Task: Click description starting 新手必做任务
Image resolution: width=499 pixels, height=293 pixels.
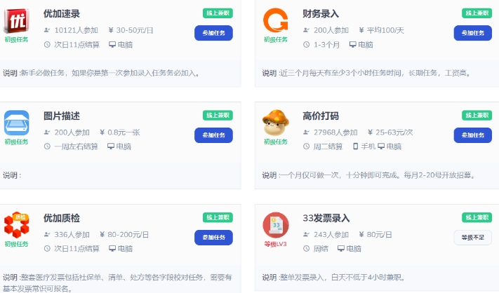Action: point(110,73)
